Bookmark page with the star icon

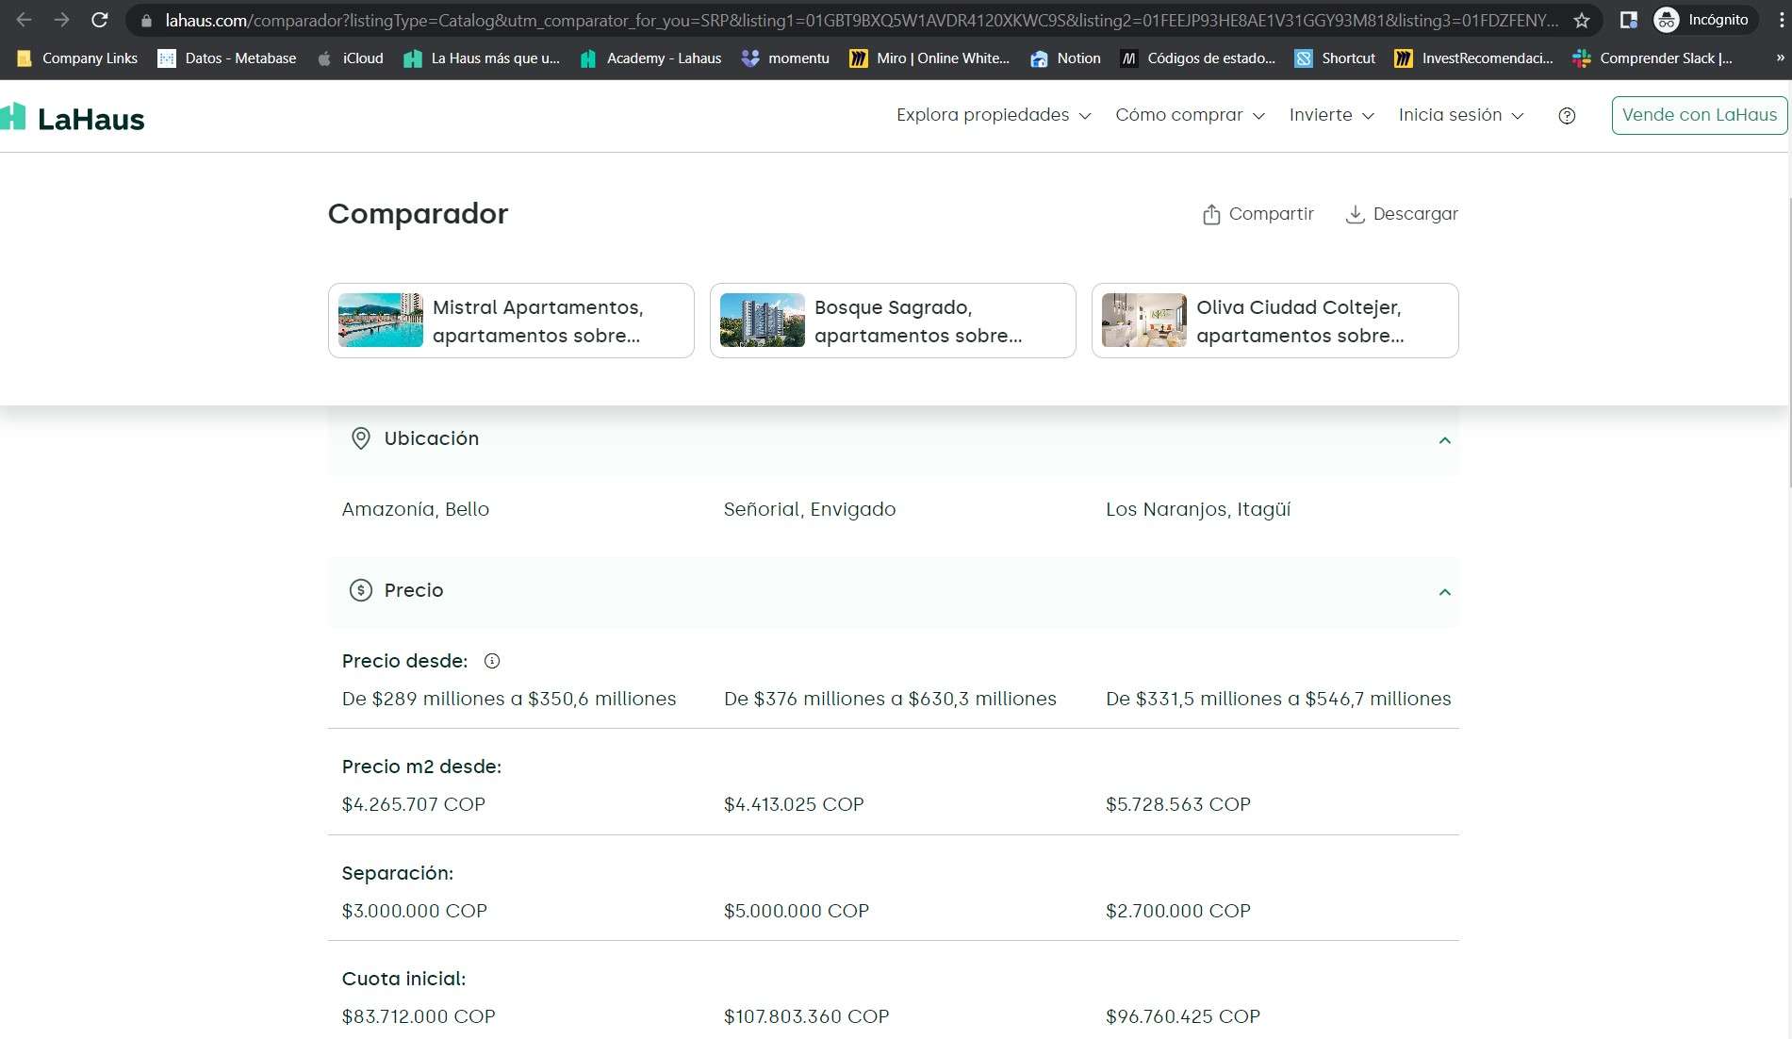1582,20
